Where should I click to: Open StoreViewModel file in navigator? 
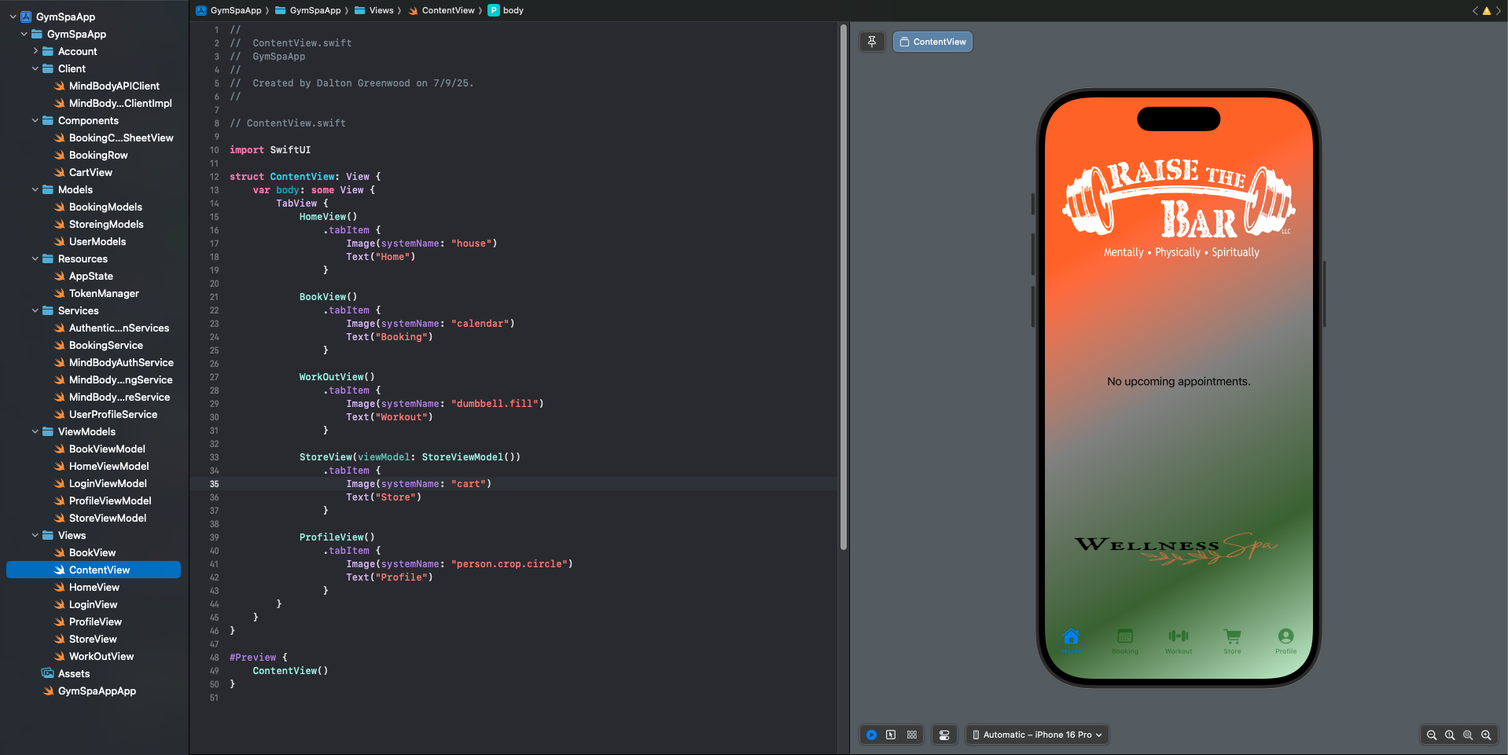108,518
